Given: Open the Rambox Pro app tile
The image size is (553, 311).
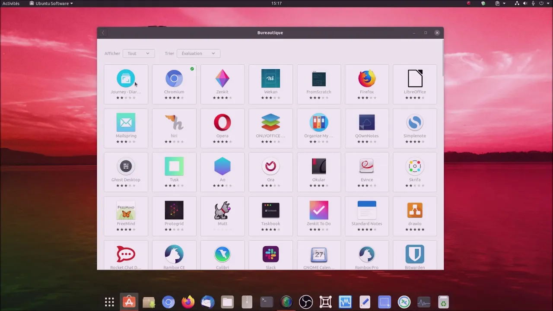Looking at the screenshot, I should pyautogui.click(x=367, y=255).
